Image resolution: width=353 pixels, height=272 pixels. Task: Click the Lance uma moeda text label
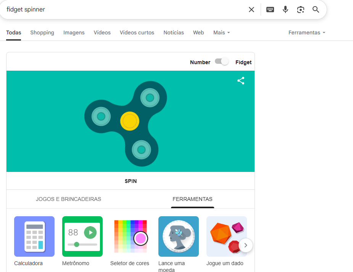pos(172,266)
